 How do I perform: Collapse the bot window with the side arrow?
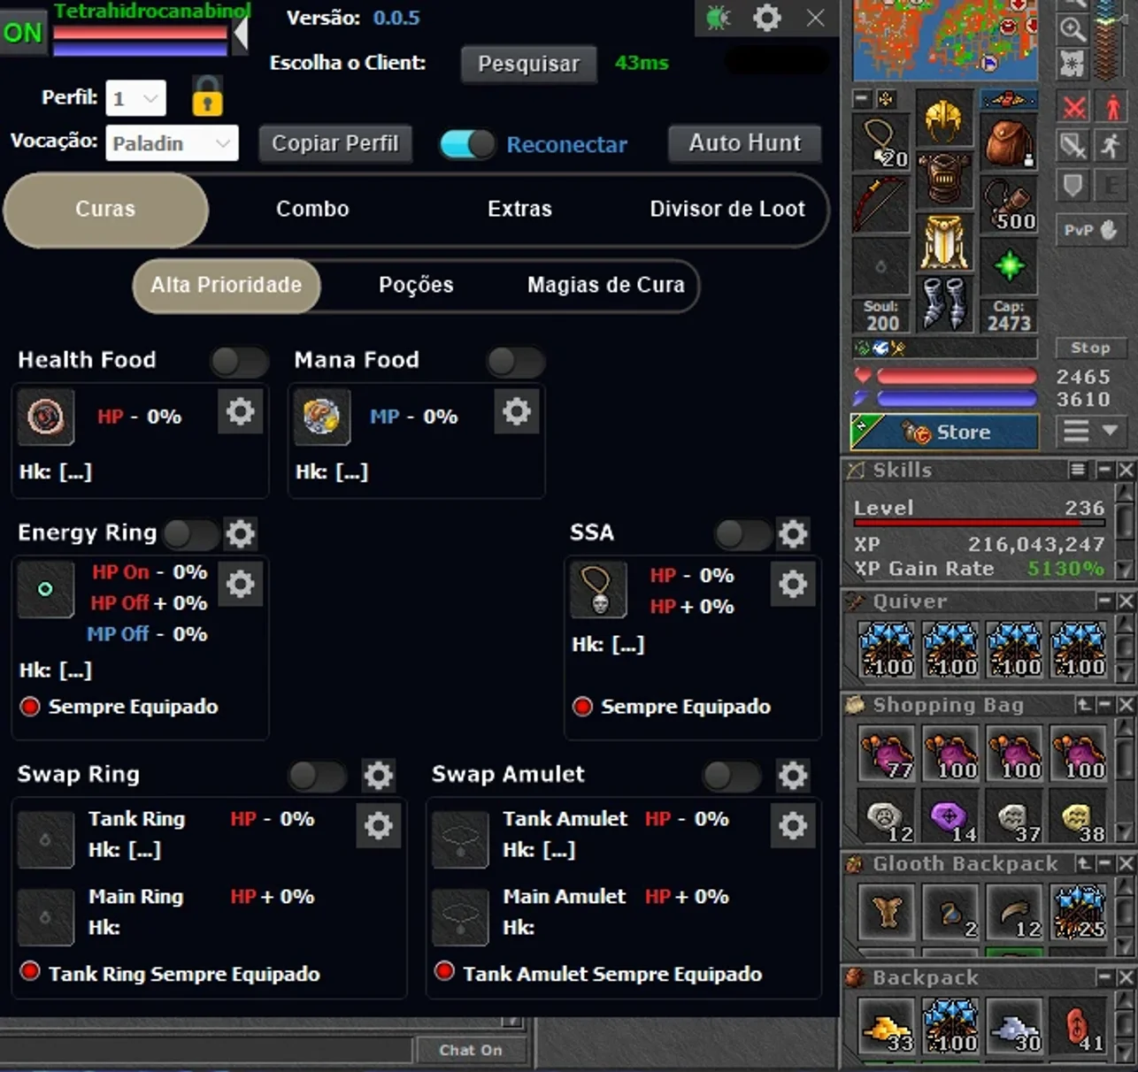pyautogui.click(x=240, y=33)
